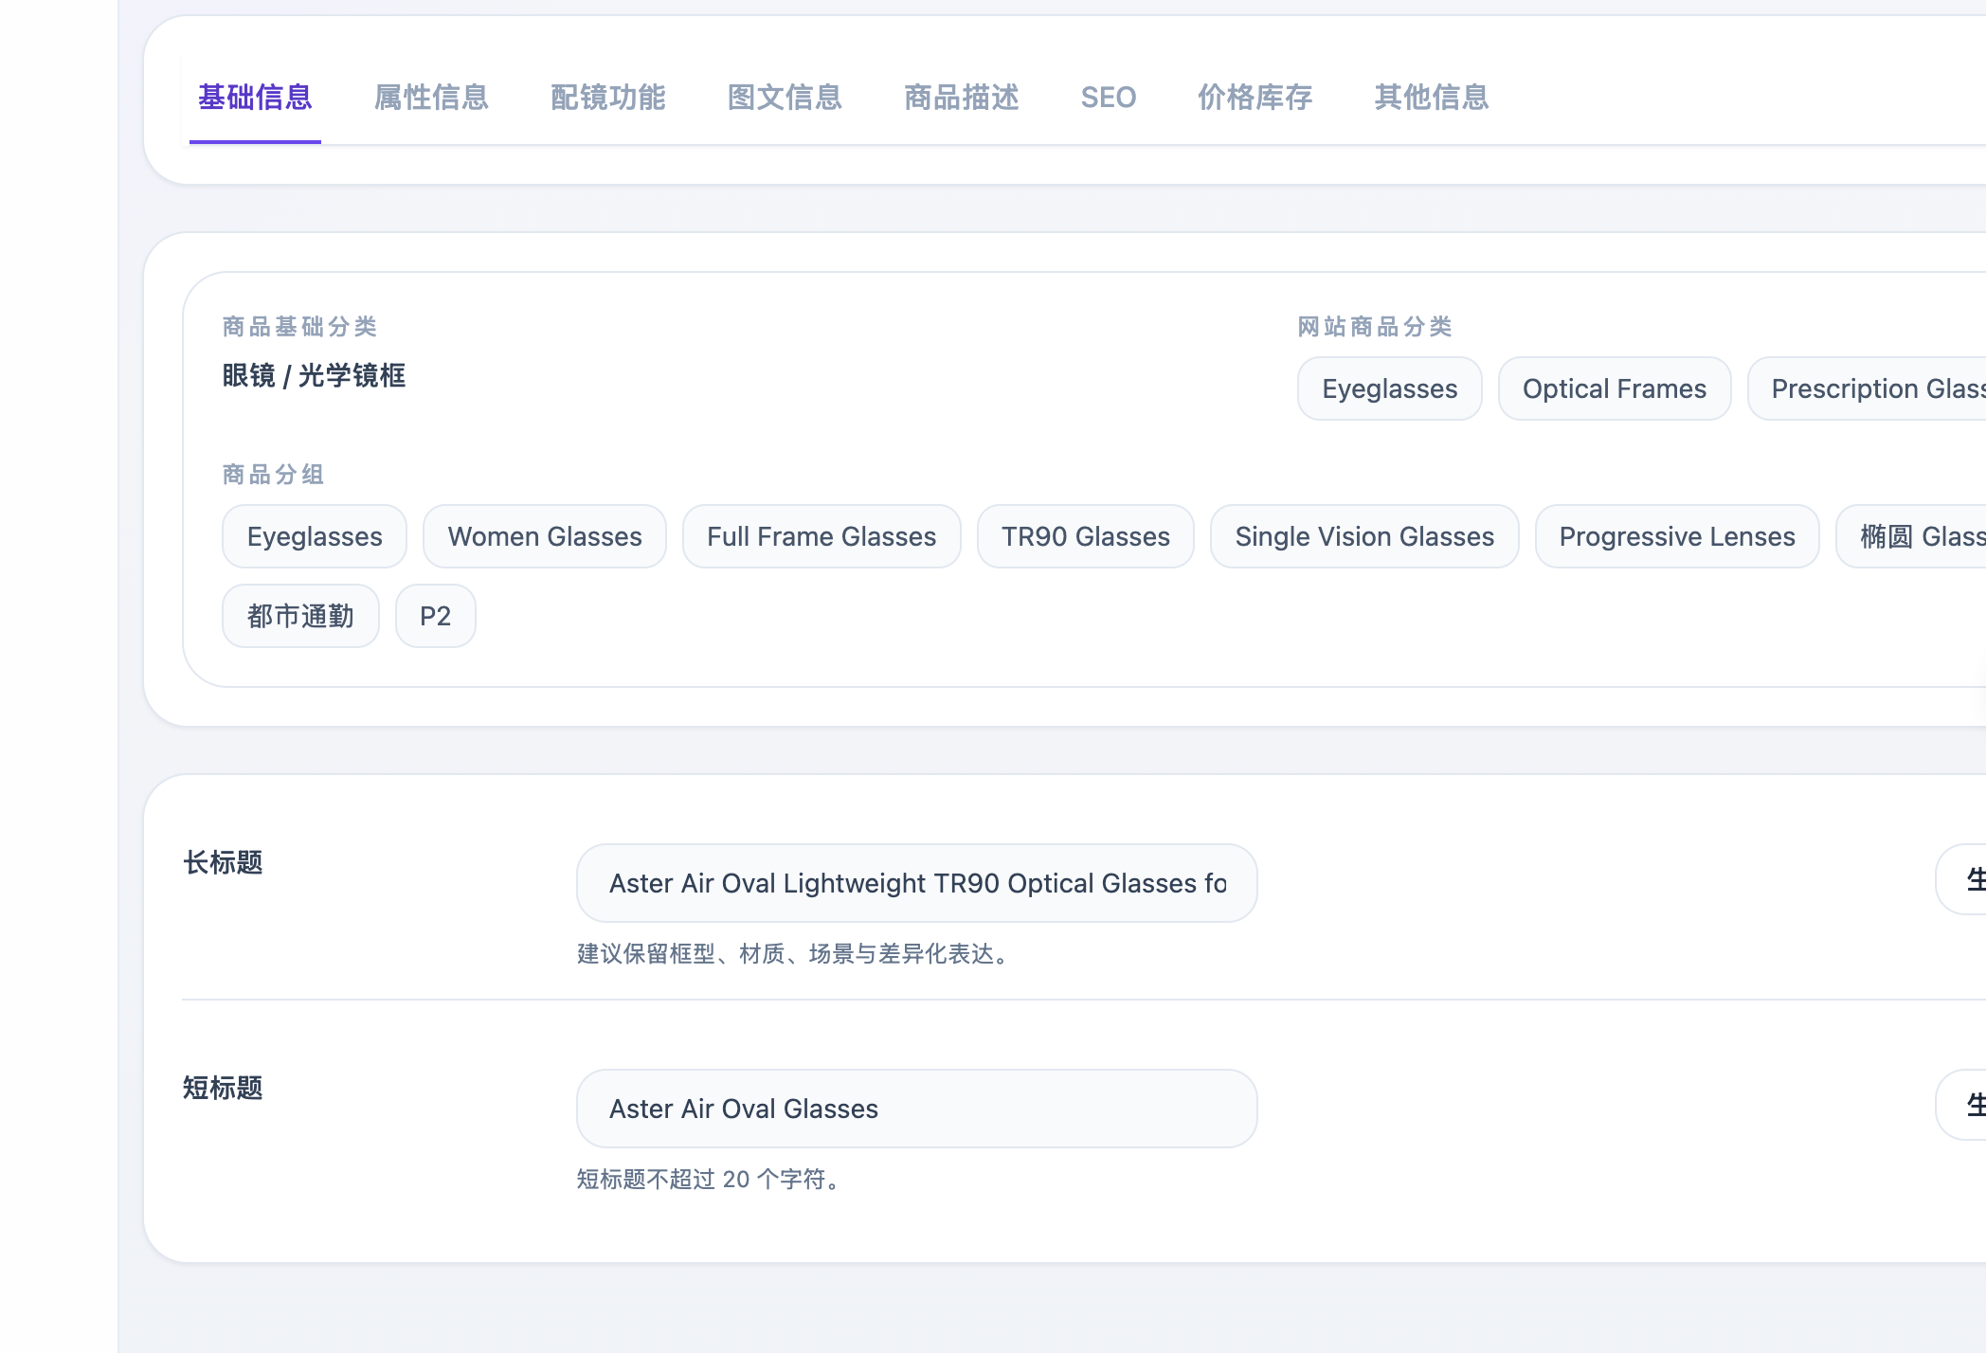Click the P2 group tag
Image resolution: width=1986 pixels, height=1353 pixels.
tap(435, 616)
